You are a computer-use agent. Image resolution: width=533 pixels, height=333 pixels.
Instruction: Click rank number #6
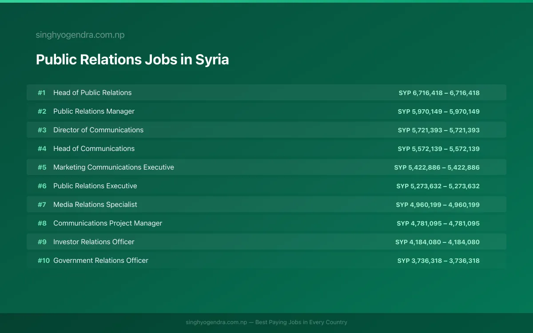tap(42, 186)
